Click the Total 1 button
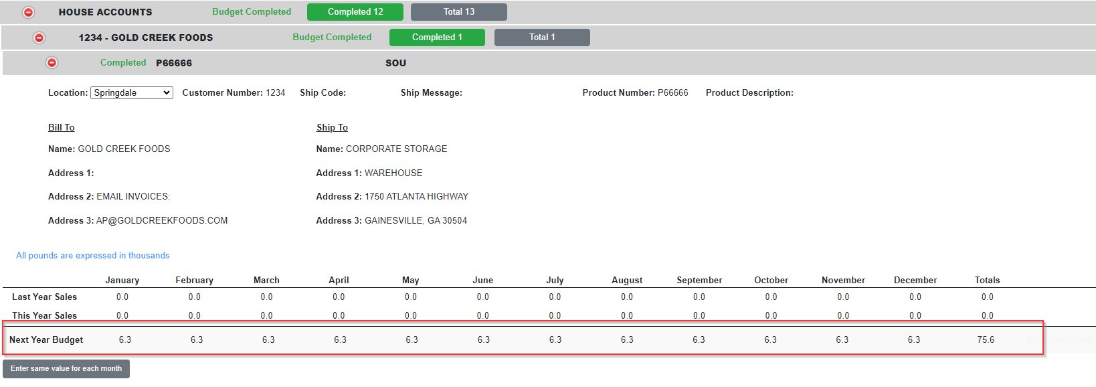Screen dimensions: 1096x387 tap(542, 37)
